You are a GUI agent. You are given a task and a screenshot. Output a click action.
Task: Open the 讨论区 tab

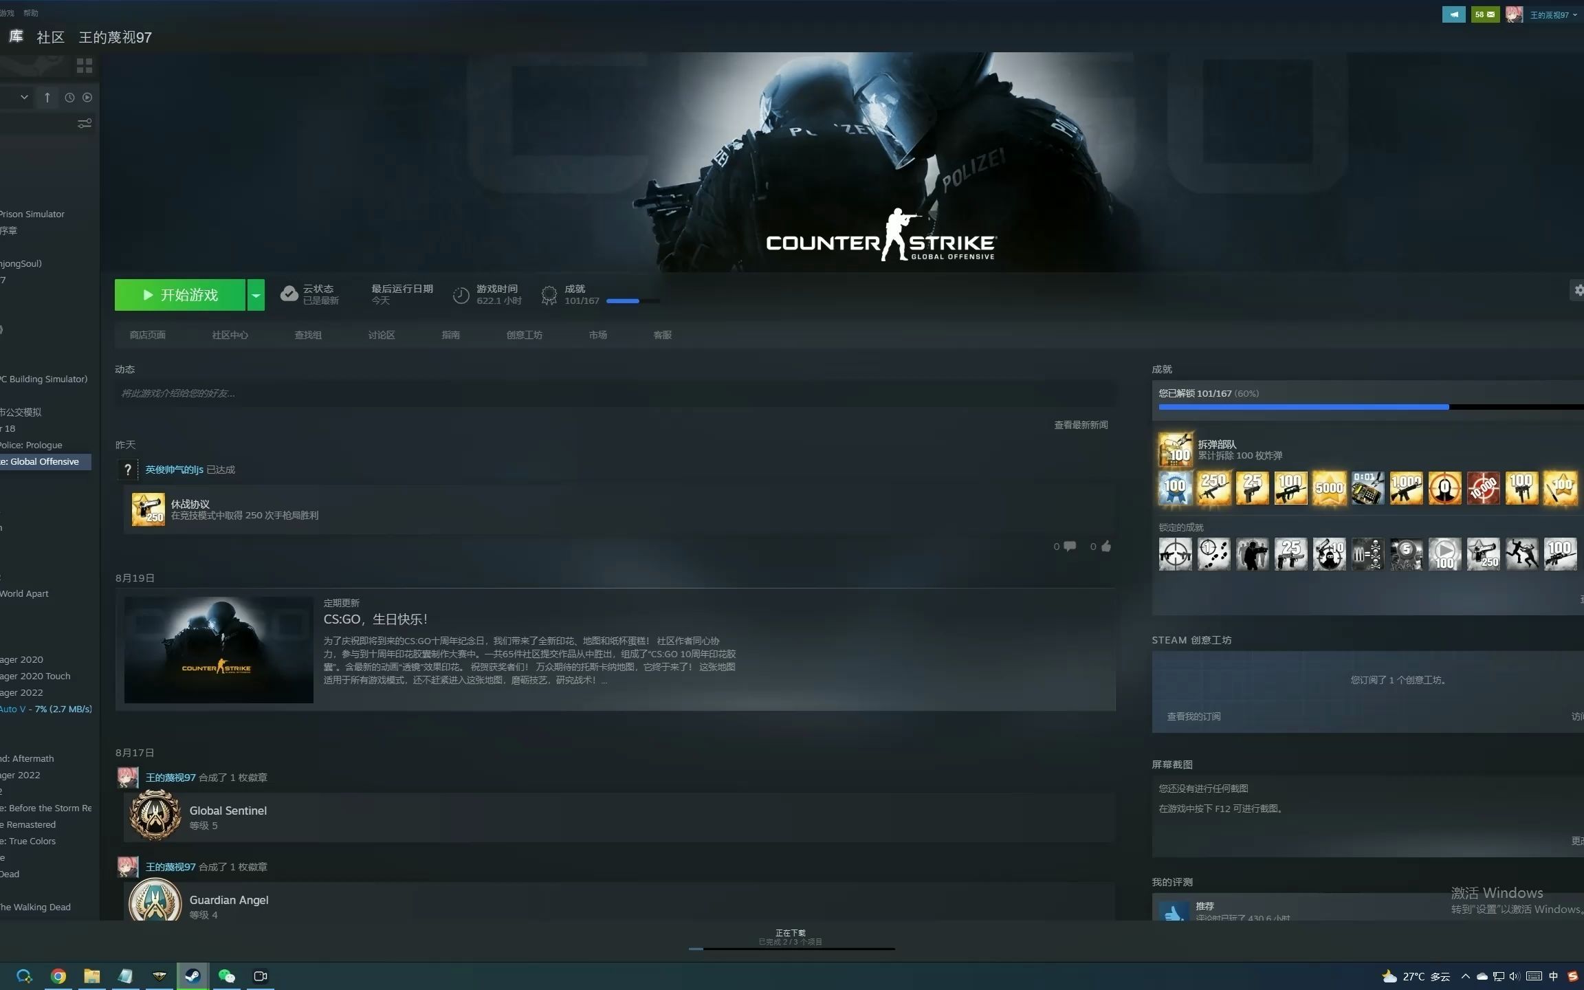[382, 335]
